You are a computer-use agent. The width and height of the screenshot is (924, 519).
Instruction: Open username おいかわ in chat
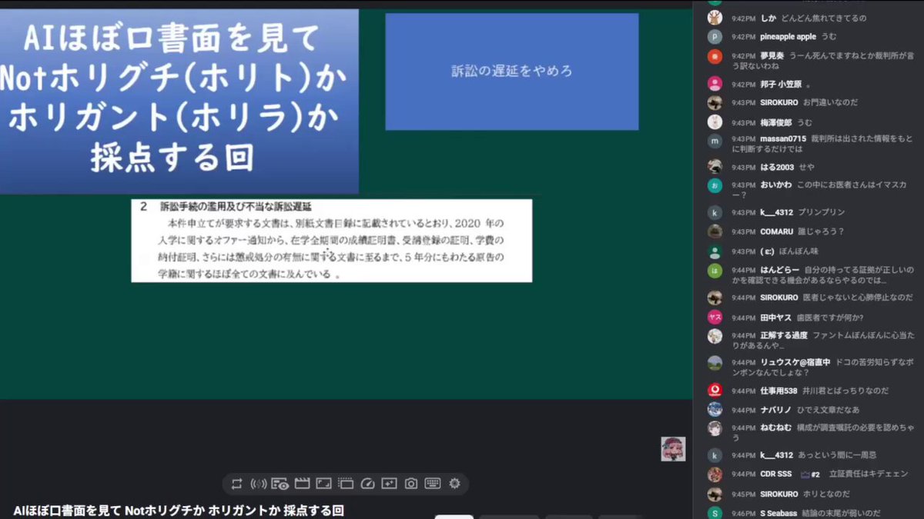775,185
